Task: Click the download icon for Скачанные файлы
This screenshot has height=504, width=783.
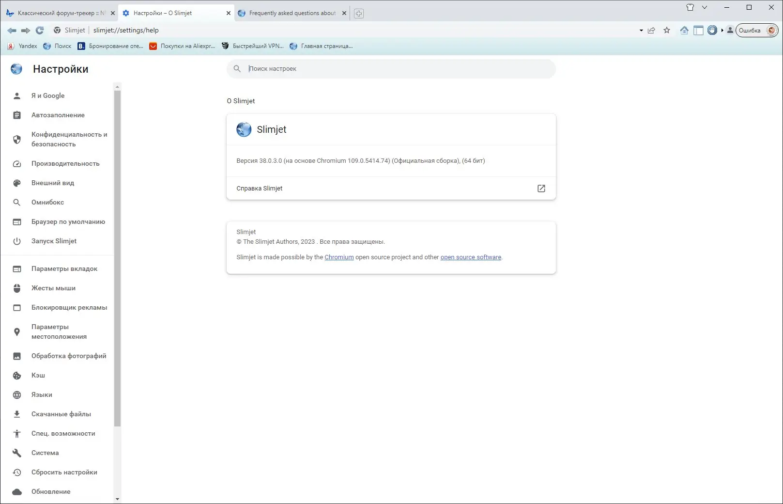Action: (17, 414)
